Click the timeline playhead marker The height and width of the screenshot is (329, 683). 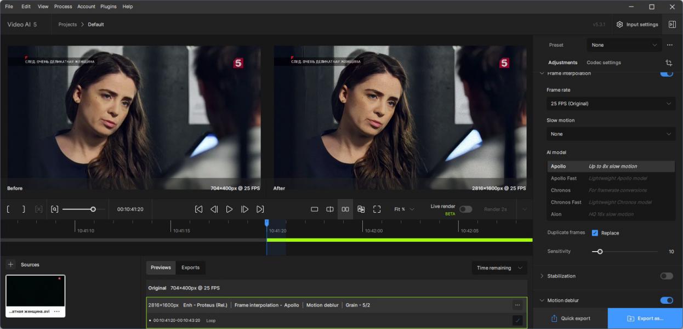pyautogui.click(x=267, y=223)
